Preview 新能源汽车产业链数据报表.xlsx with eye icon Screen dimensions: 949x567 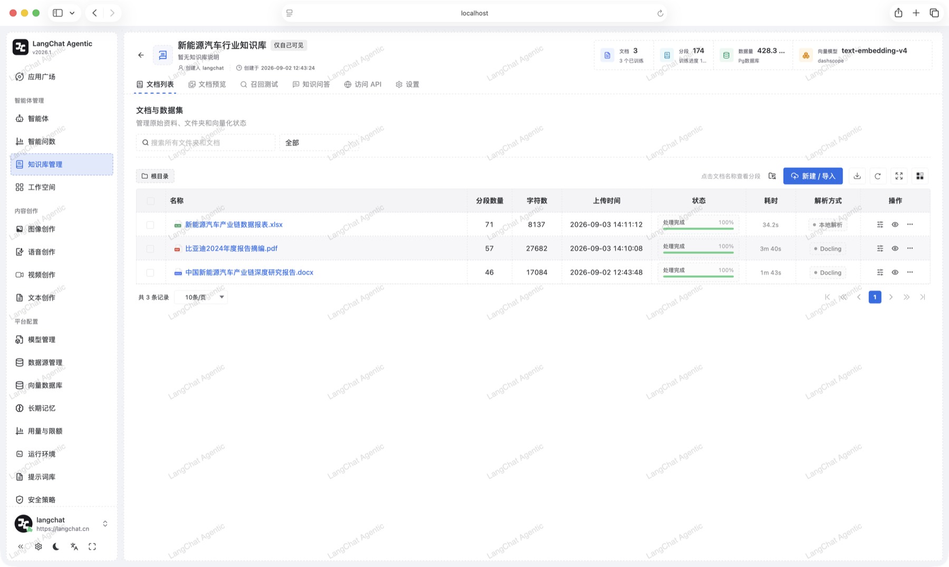(895, 225)
